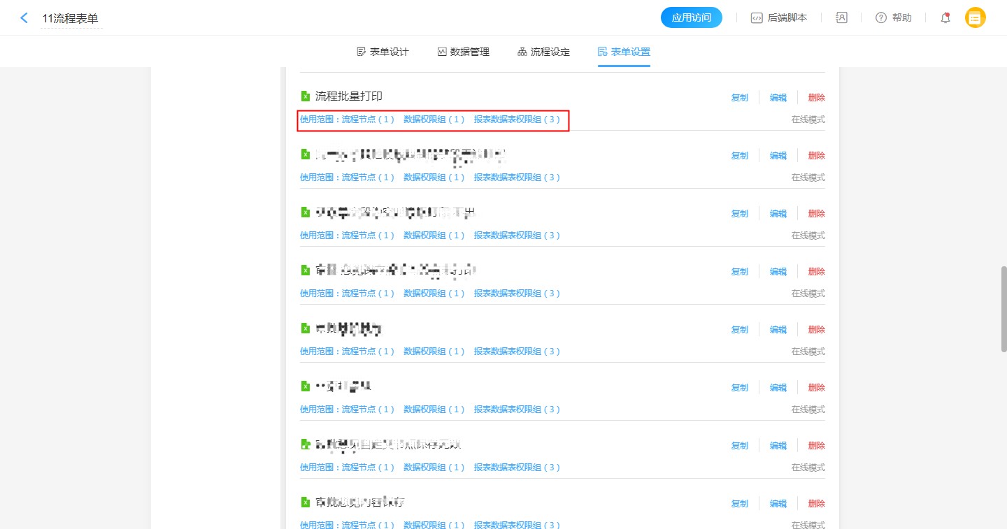
Task: Open the notification bell icon
Action: click(x=945, y=18)
